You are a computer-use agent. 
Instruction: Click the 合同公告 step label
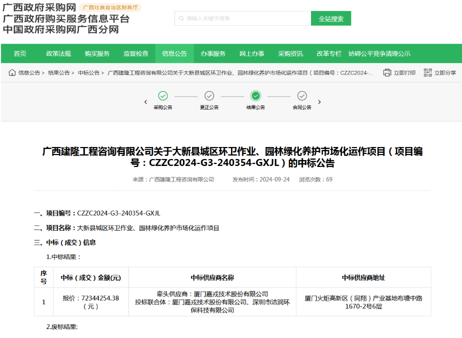(302, 107)
